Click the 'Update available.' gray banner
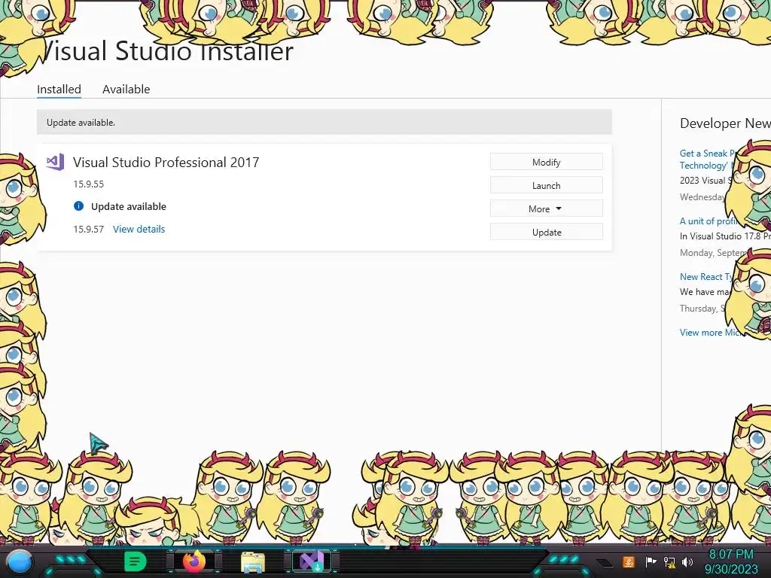This screenshot has height=578, width=771. click(325, 122)
